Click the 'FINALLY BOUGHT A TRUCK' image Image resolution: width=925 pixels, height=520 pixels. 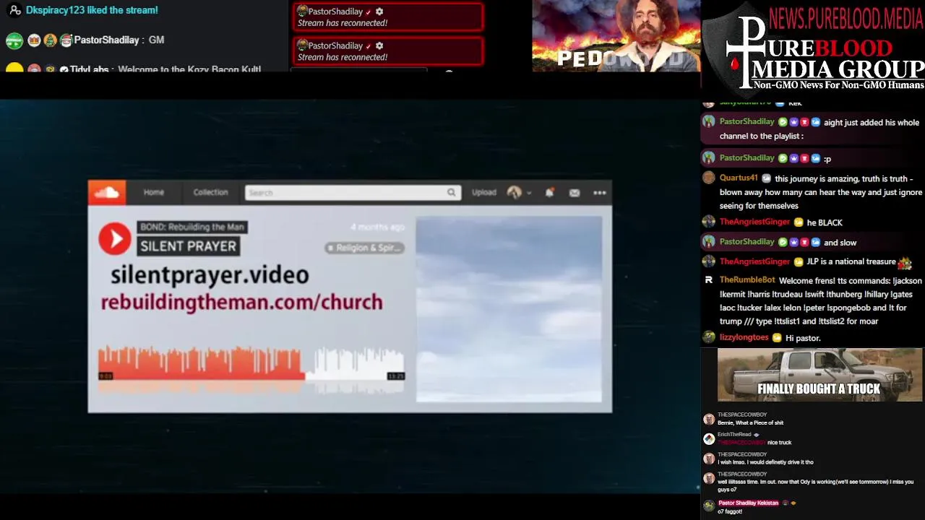pos(819,375)
